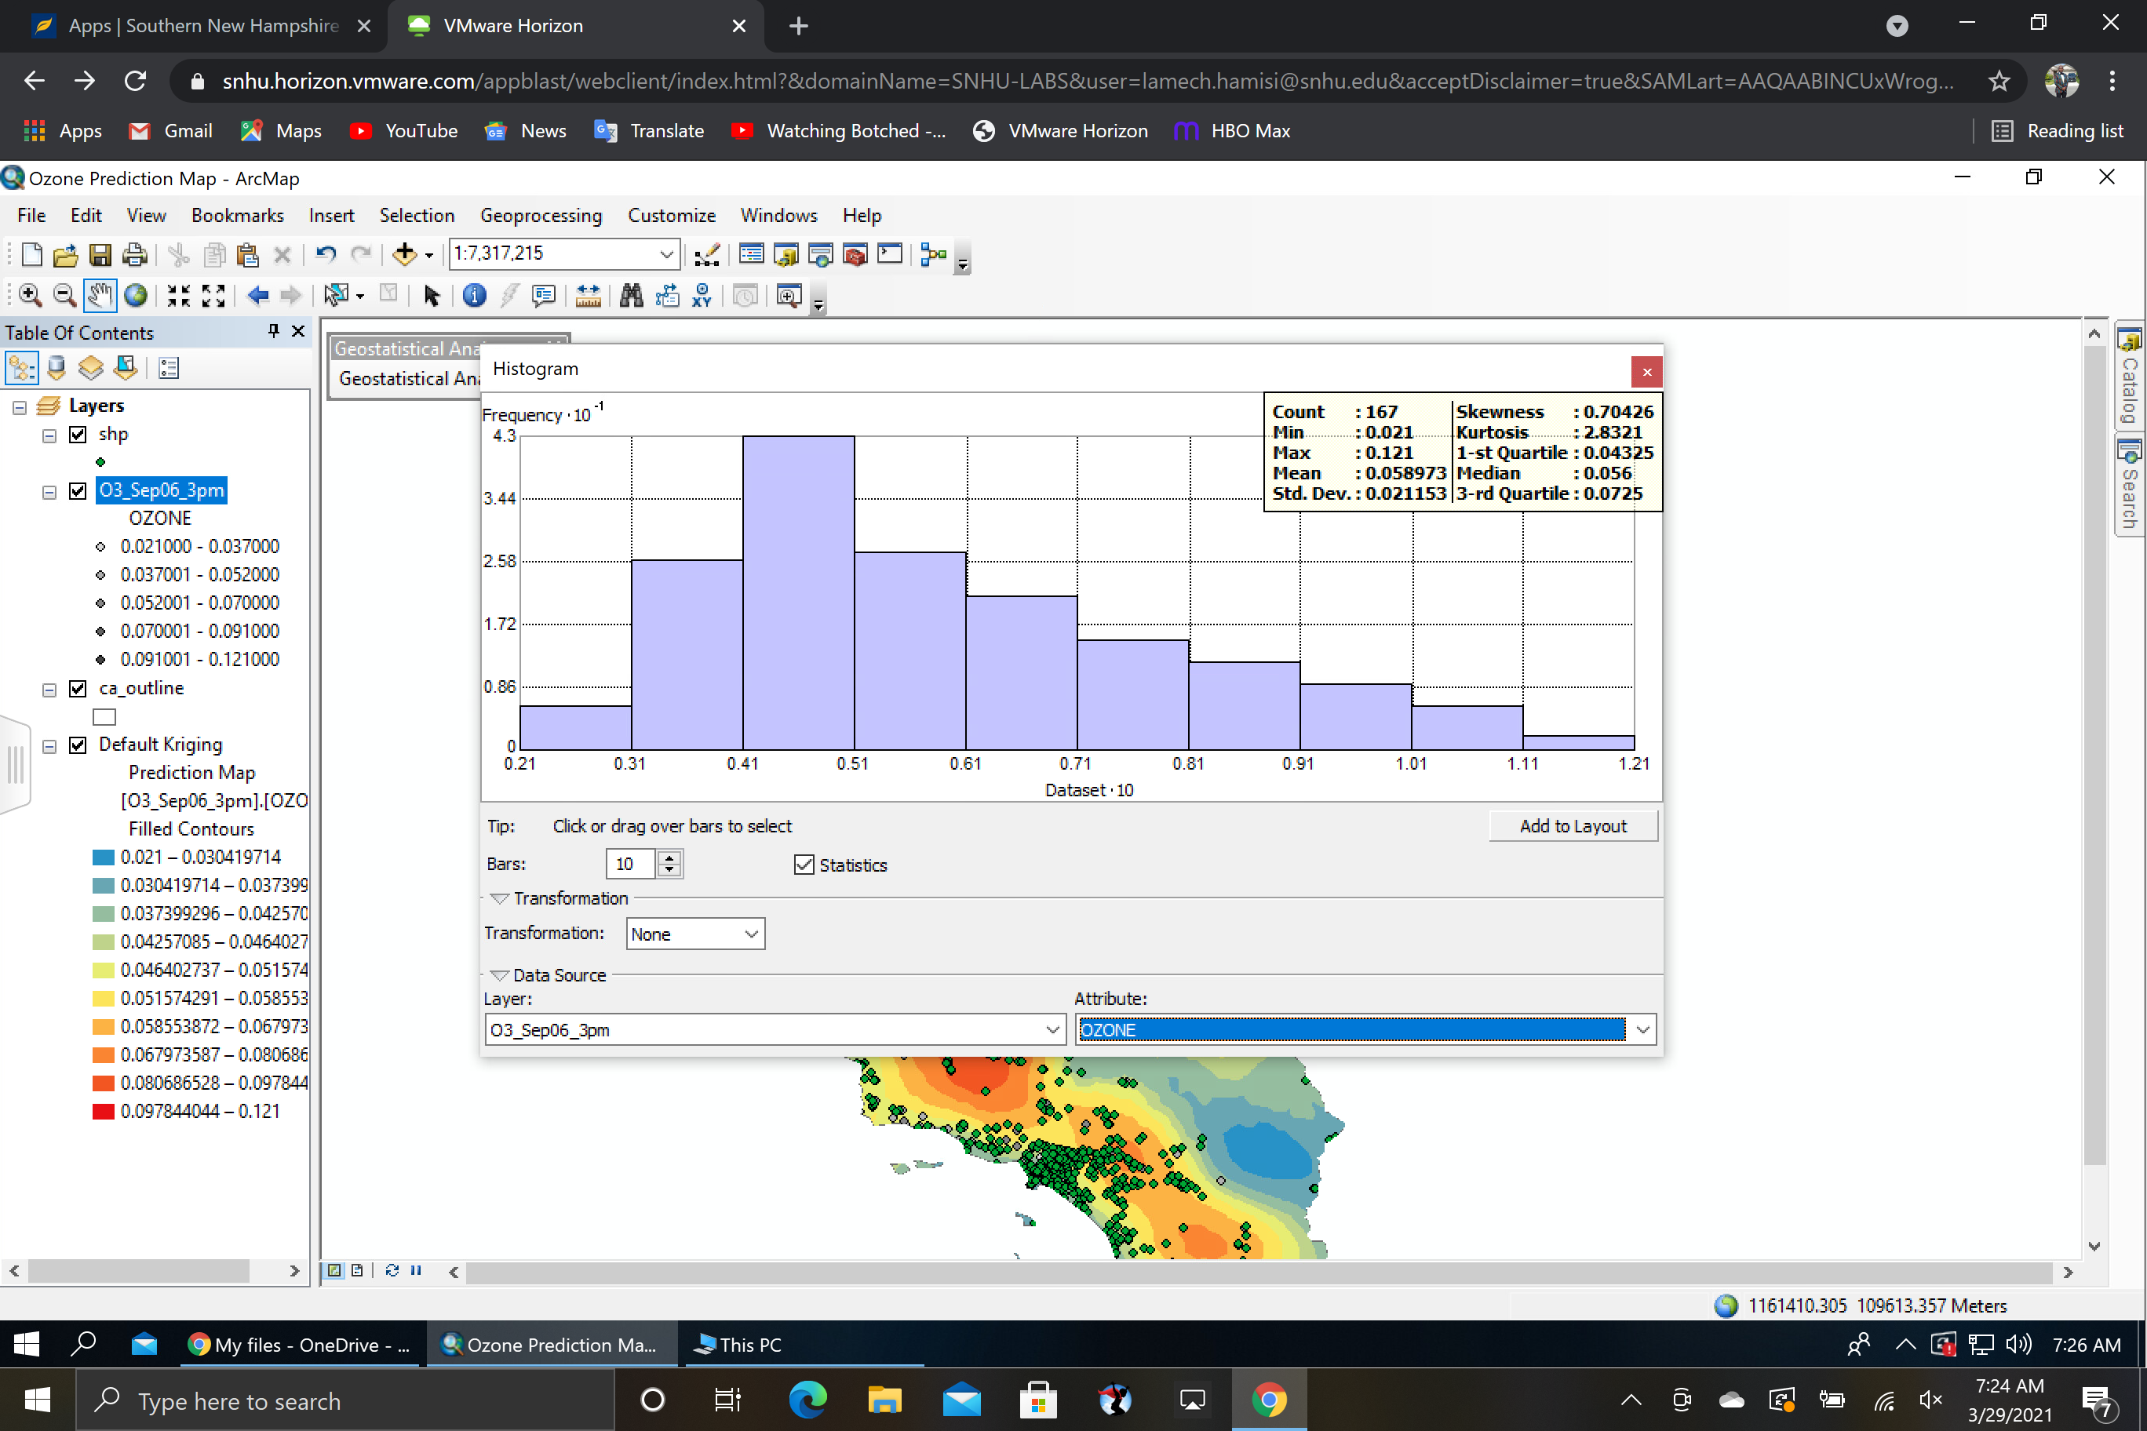Image resolution: width=2147 pixels, height=1431 pixels.
Task: Click the Go To XY tool icon
Action: [702, 296]
